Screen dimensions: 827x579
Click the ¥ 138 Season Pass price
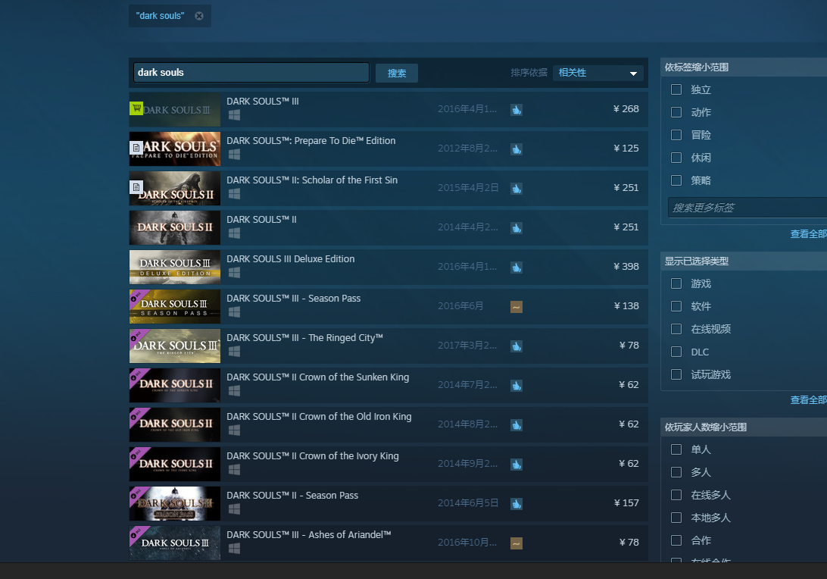pos(626,306)
